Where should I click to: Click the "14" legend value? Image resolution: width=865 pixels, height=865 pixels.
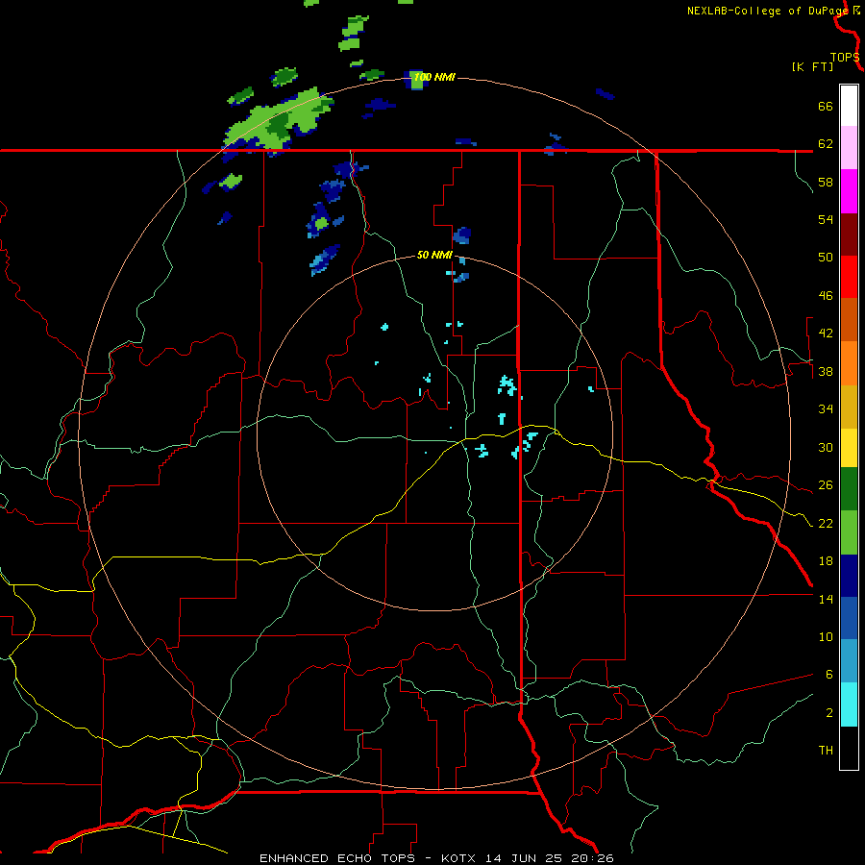826,599
